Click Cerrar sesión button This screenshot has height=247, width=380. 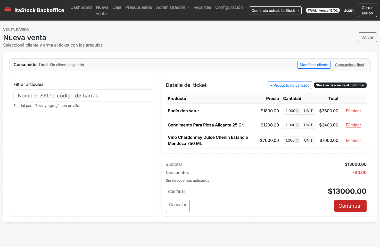pyautogui.click(x=367, y=10)
